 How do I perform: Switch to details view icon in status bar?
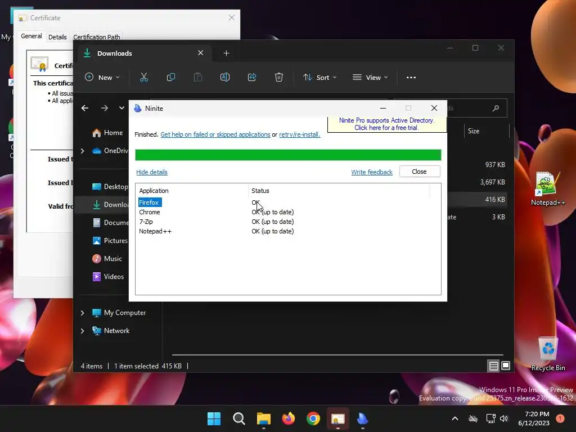pos(494,366)
